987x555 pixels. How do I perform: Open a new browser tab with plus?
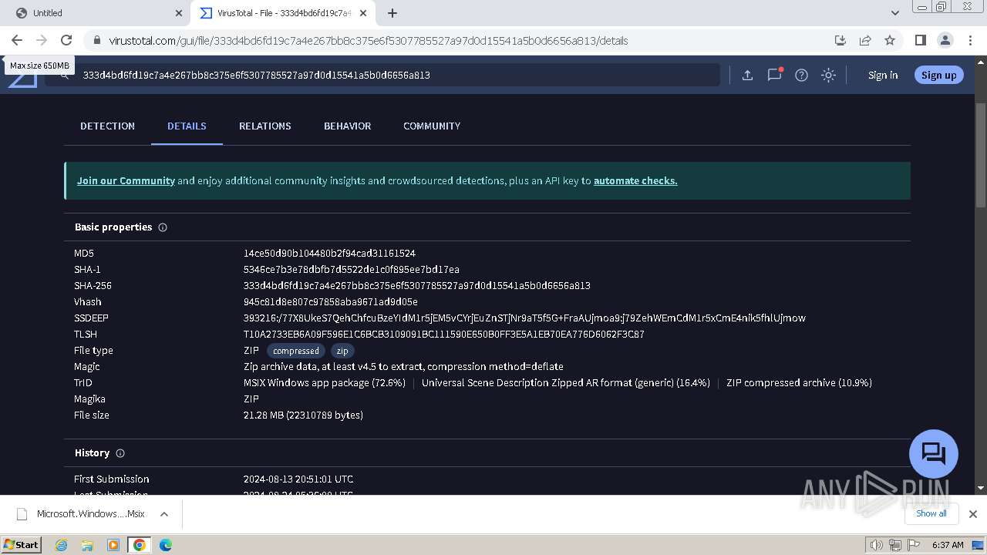(392, 13)
